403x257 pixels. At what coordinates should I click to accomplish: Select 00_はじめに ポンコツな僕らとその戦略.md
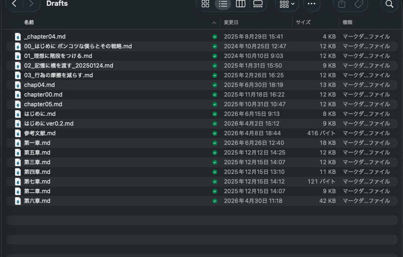[x=78, y=46]
